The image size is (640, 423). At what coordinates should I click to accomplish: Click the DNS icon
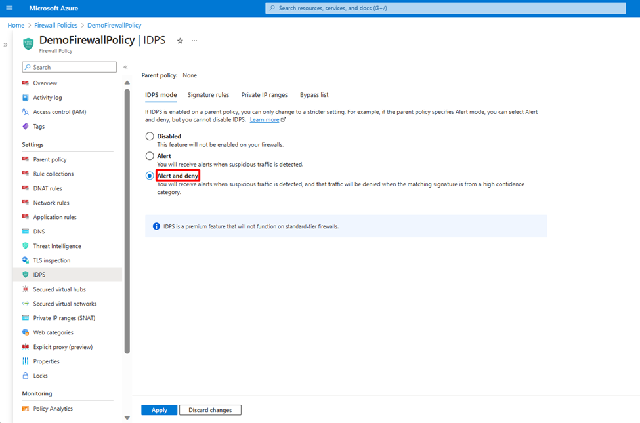(26, 232)
